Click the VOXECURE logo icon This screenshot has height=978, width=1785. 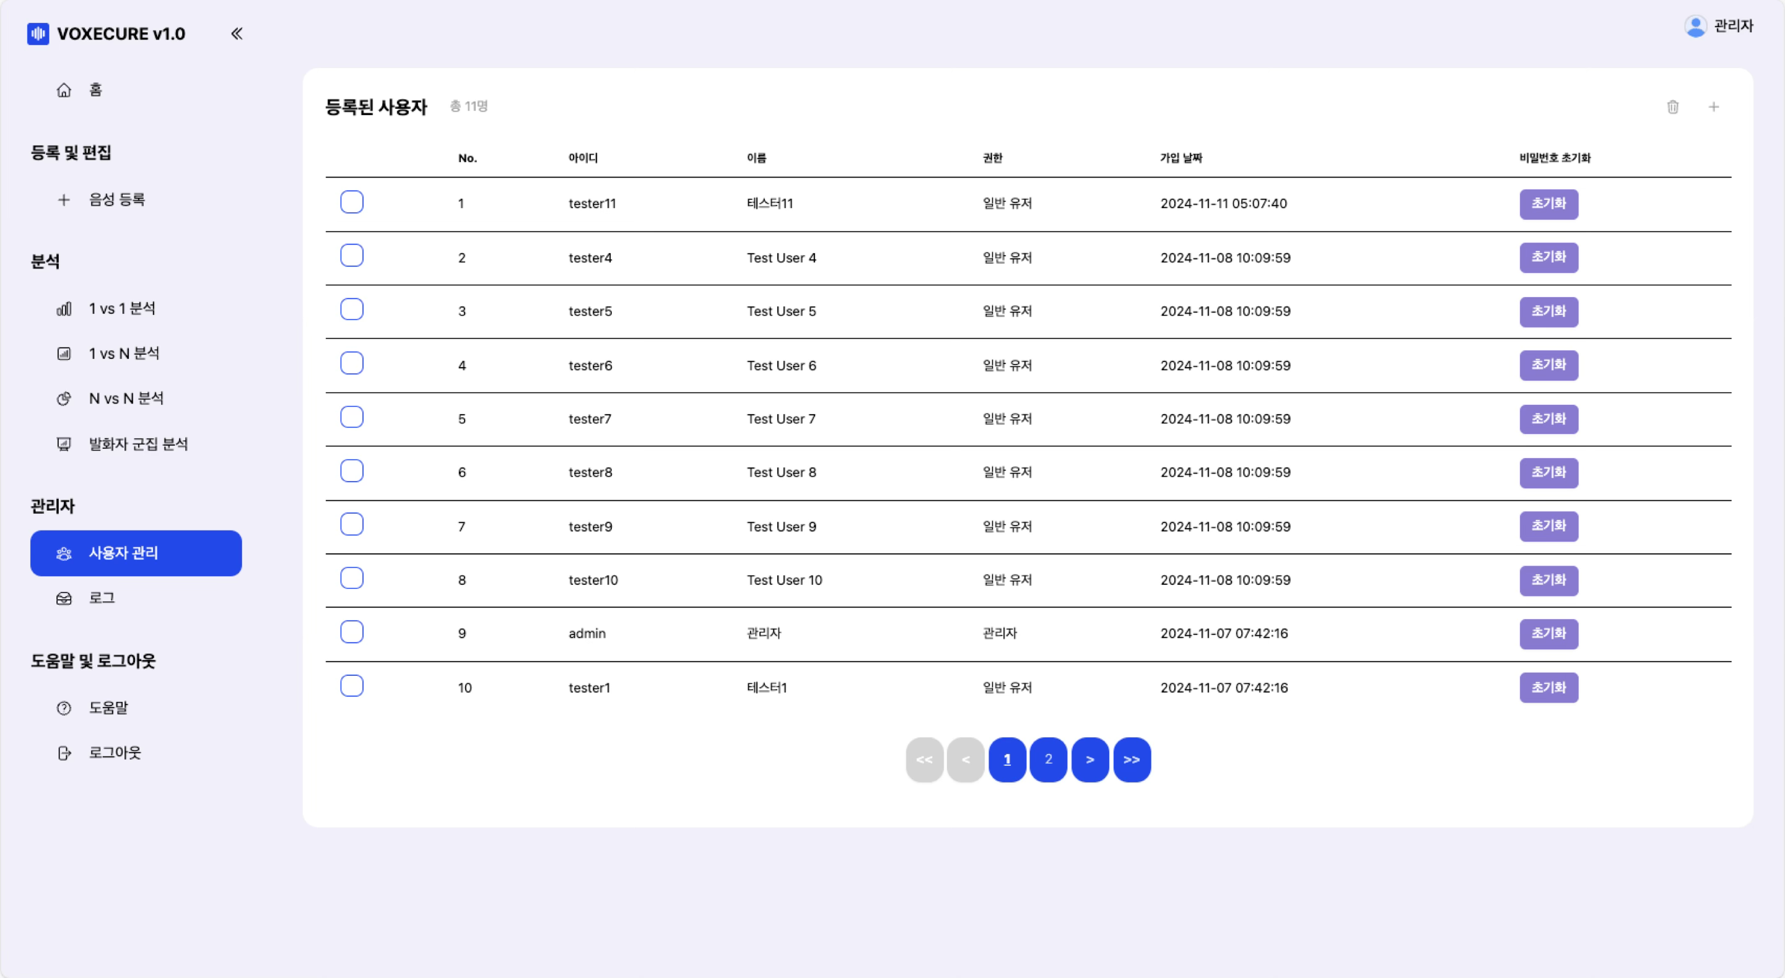coord(38,33)
